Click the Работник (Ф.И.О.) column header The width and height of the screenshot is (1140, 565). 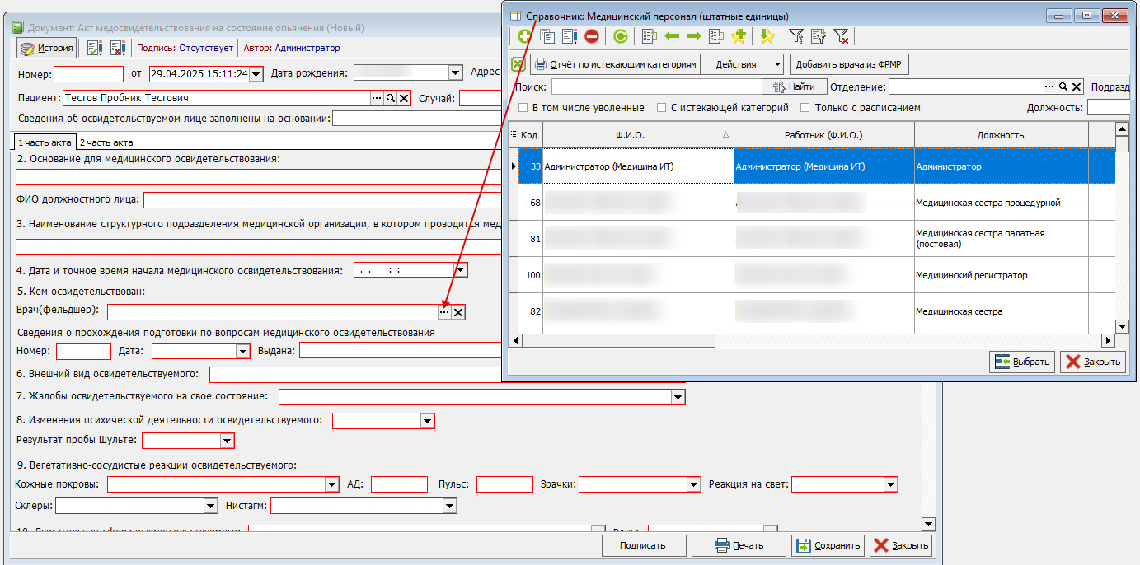click(824, 134)
